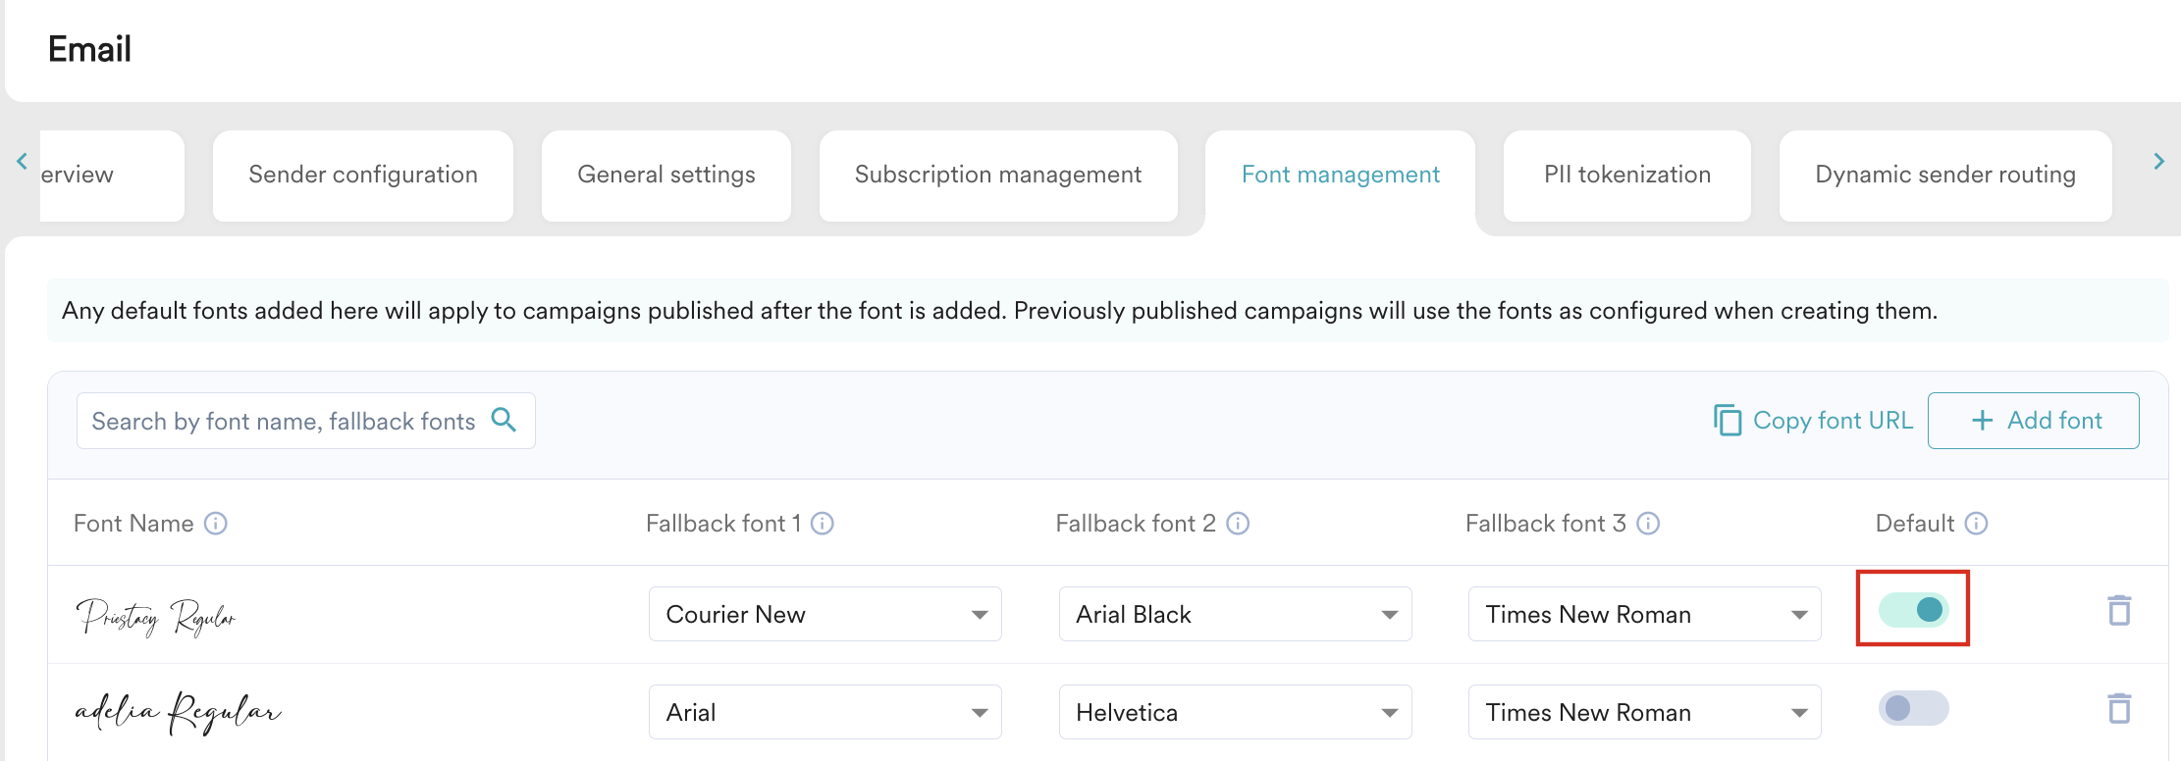Open the Helvetica fallback dropdown
The width and height of the screenshot is (2181, 761).
point(1235,712)
